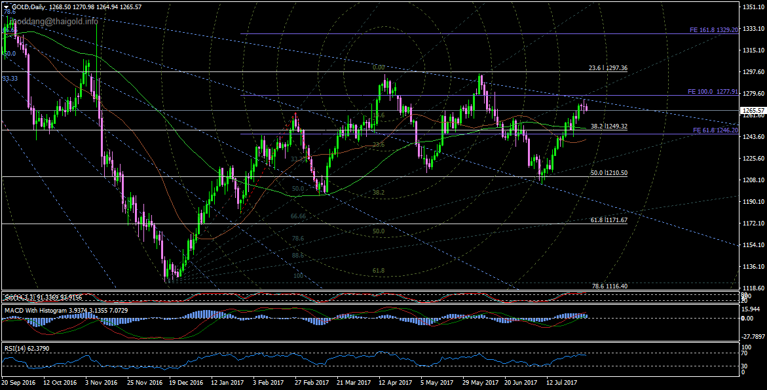Click the FE 100.0 1277.91 expansion label
This screenshot has width=767, height=390.
pos(712,92)
